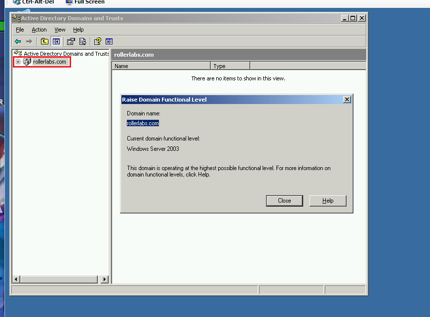Select rollerlabs.com in the console tree
This screenshot has height=317, width=430.
(x=49, y=62)
